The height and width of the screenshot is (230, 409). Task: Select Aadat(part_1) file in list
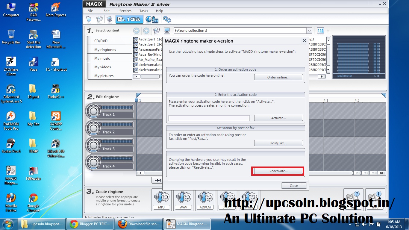click(x=148, y=39)
